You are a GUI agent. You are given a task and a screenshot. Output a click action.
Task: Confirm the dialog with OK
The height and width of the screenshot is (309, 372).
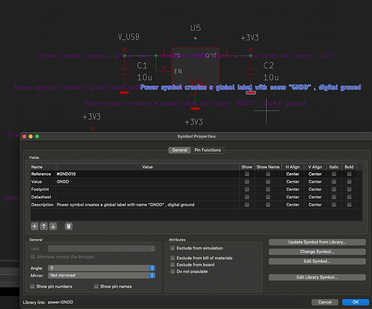click(x=355, y=302)
